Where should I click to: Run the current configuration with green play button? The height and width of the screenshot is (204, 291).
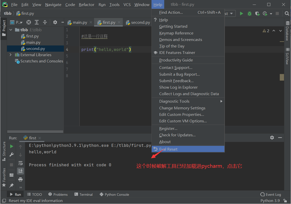241,13
